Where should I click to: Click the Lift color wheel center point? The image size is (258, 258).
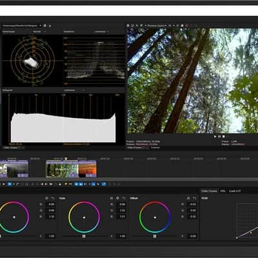[x=14, y=217]
